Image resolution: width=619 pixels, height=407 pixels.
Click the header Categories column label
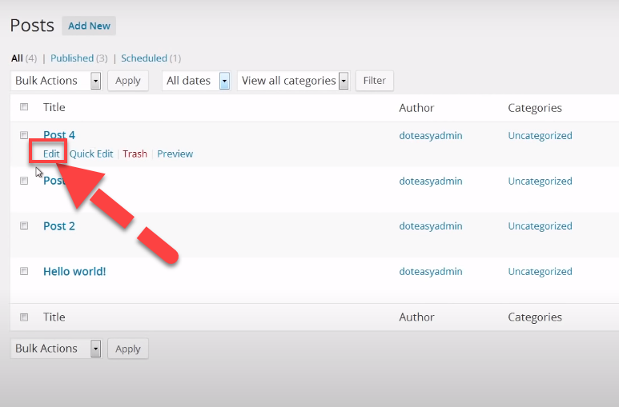point(535,108)
